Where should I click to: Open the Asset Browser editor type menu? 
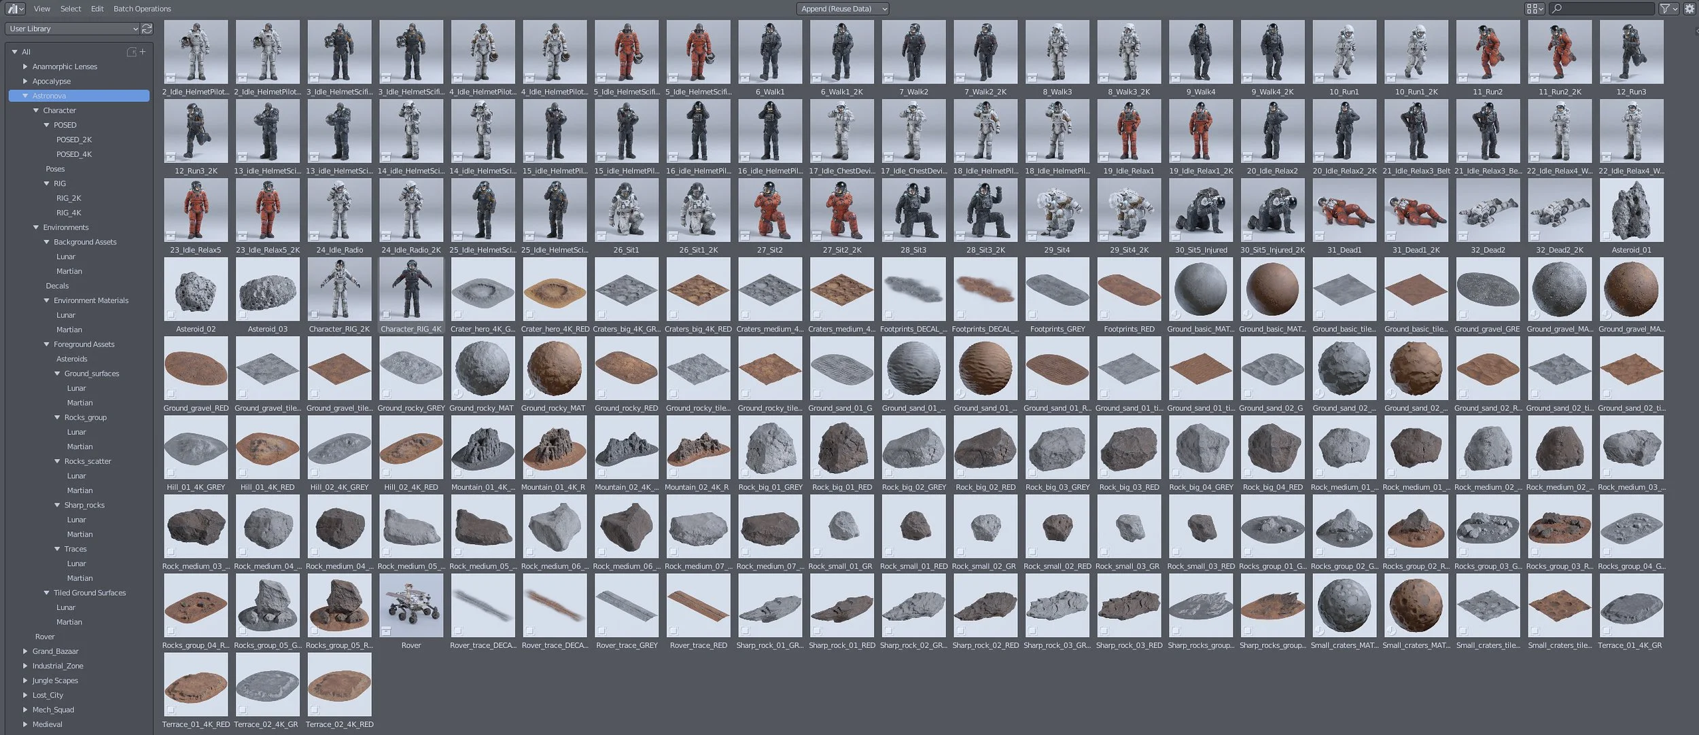pyautogui.click(x=15, y=9)
